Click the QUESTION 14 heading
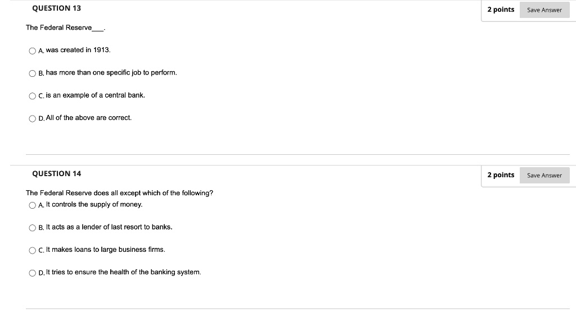The image size is (576, 313). (x=56, y=174)
